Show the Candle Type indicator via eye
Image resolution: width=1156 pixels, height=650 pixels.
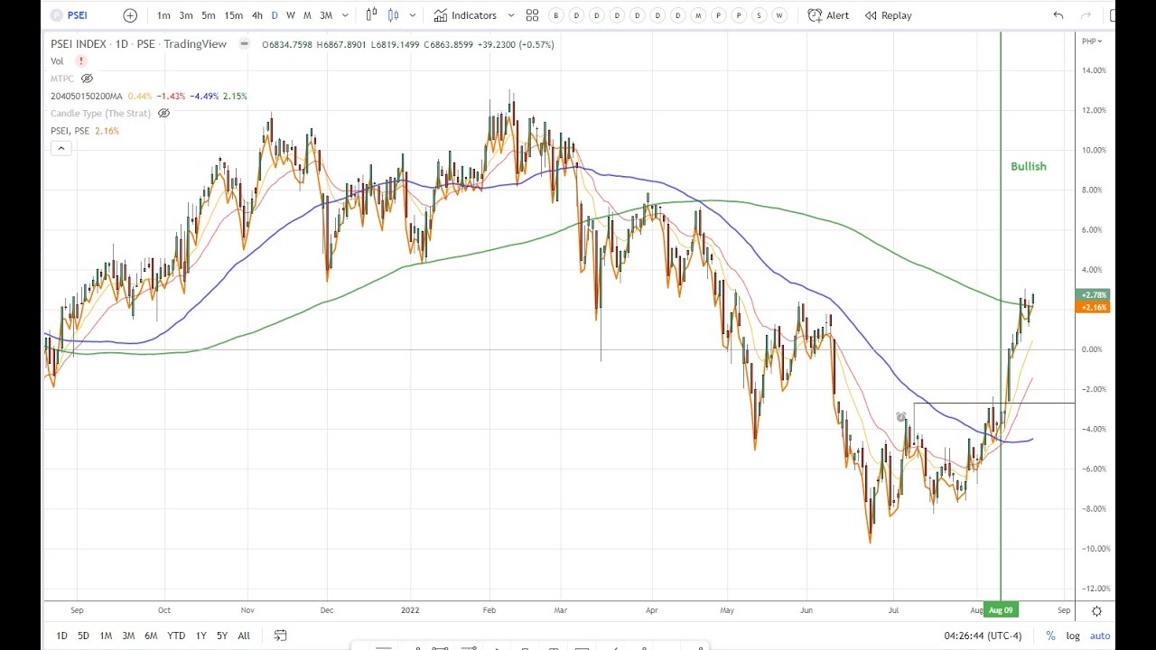[x=163, y=113]
